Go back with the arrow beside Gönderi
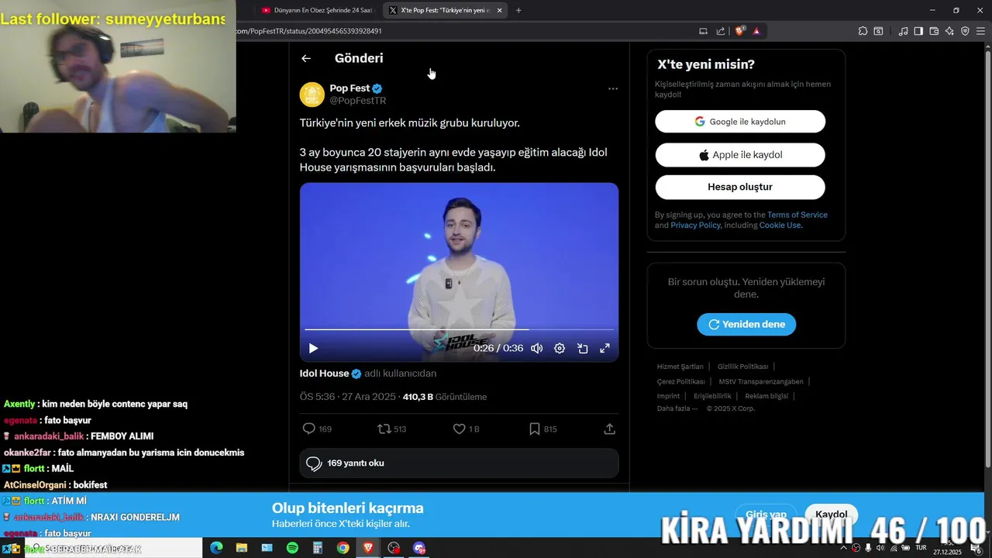The height and width of the screenshot is (558, 992). (306, 58)
